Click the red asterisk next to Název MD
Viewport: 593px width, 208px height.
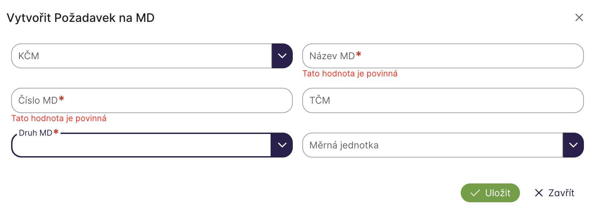pos(359,54)
